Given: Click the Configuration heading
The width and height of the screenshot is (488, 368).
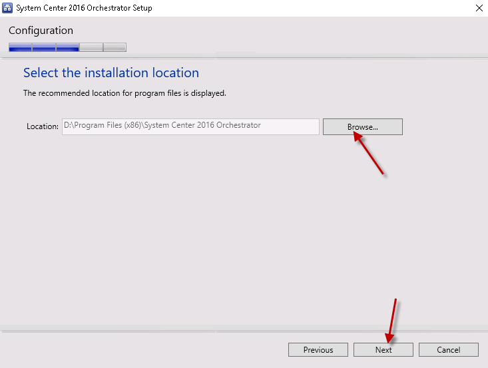Looking at the screenshot, I should pyautogui.click(x=41, y=31).
